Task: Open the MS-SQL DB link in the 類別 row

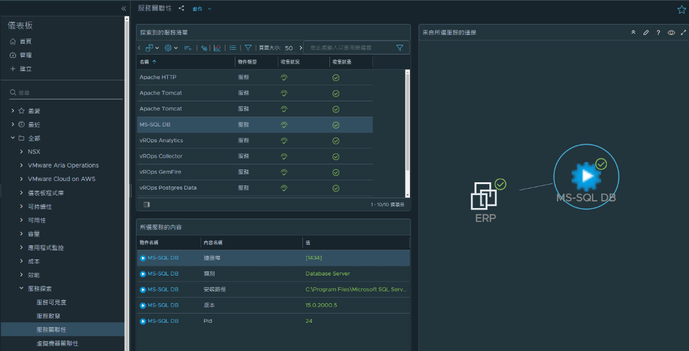Action: pos(163,274)
